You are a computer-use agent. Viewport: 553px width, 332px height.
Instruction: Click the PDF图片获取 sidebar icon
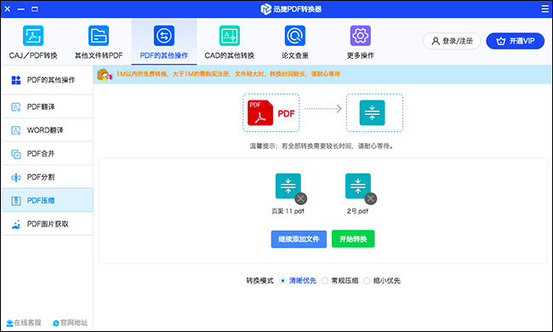pyautogui.click(x=16, y=224)
